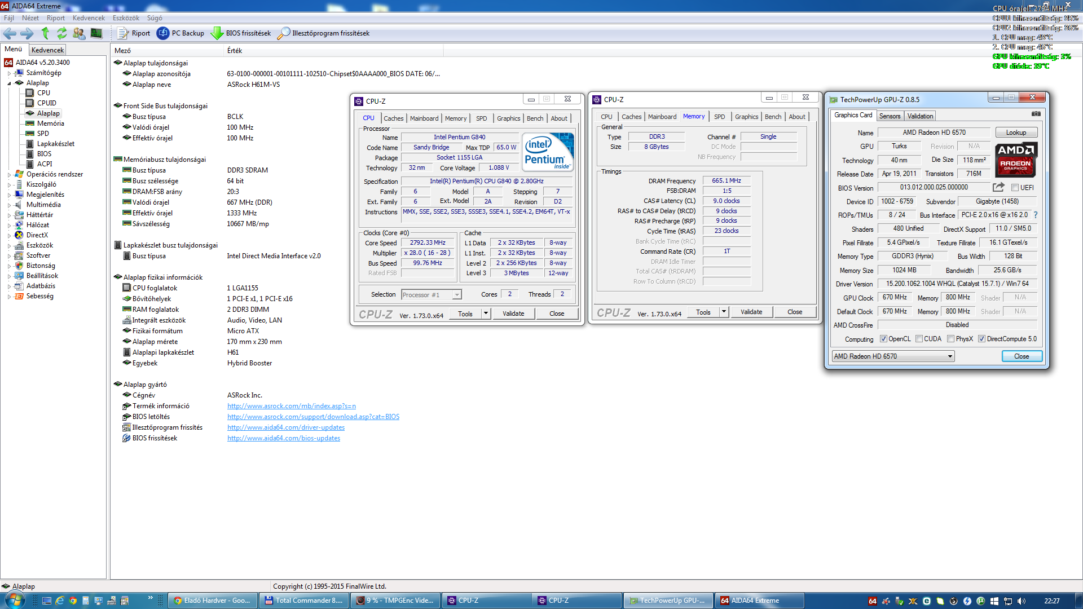
Task: Enable the CUDA checkbox in GPU-Z
Action: point(919,339)
